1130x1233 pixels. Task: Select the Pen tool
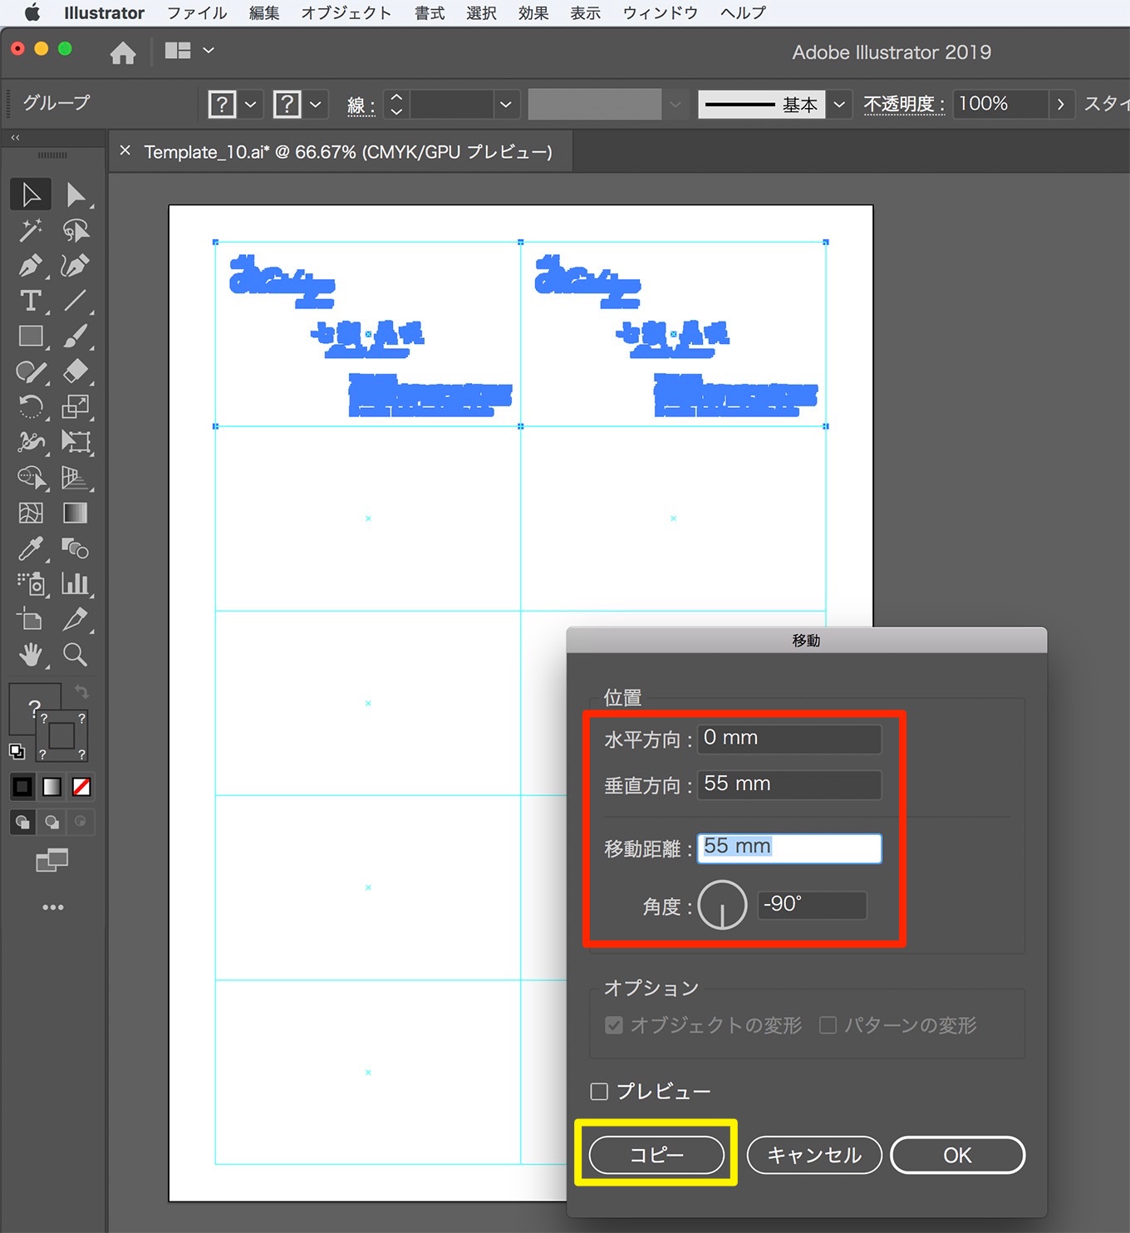[x=31, y=266]
